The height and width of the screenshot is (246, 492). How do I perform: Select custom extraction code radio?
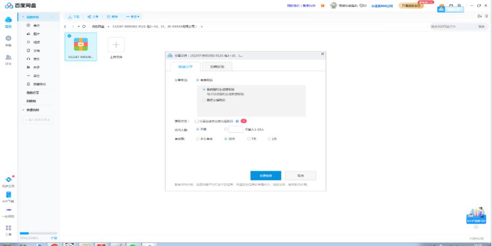pos(204,100)
